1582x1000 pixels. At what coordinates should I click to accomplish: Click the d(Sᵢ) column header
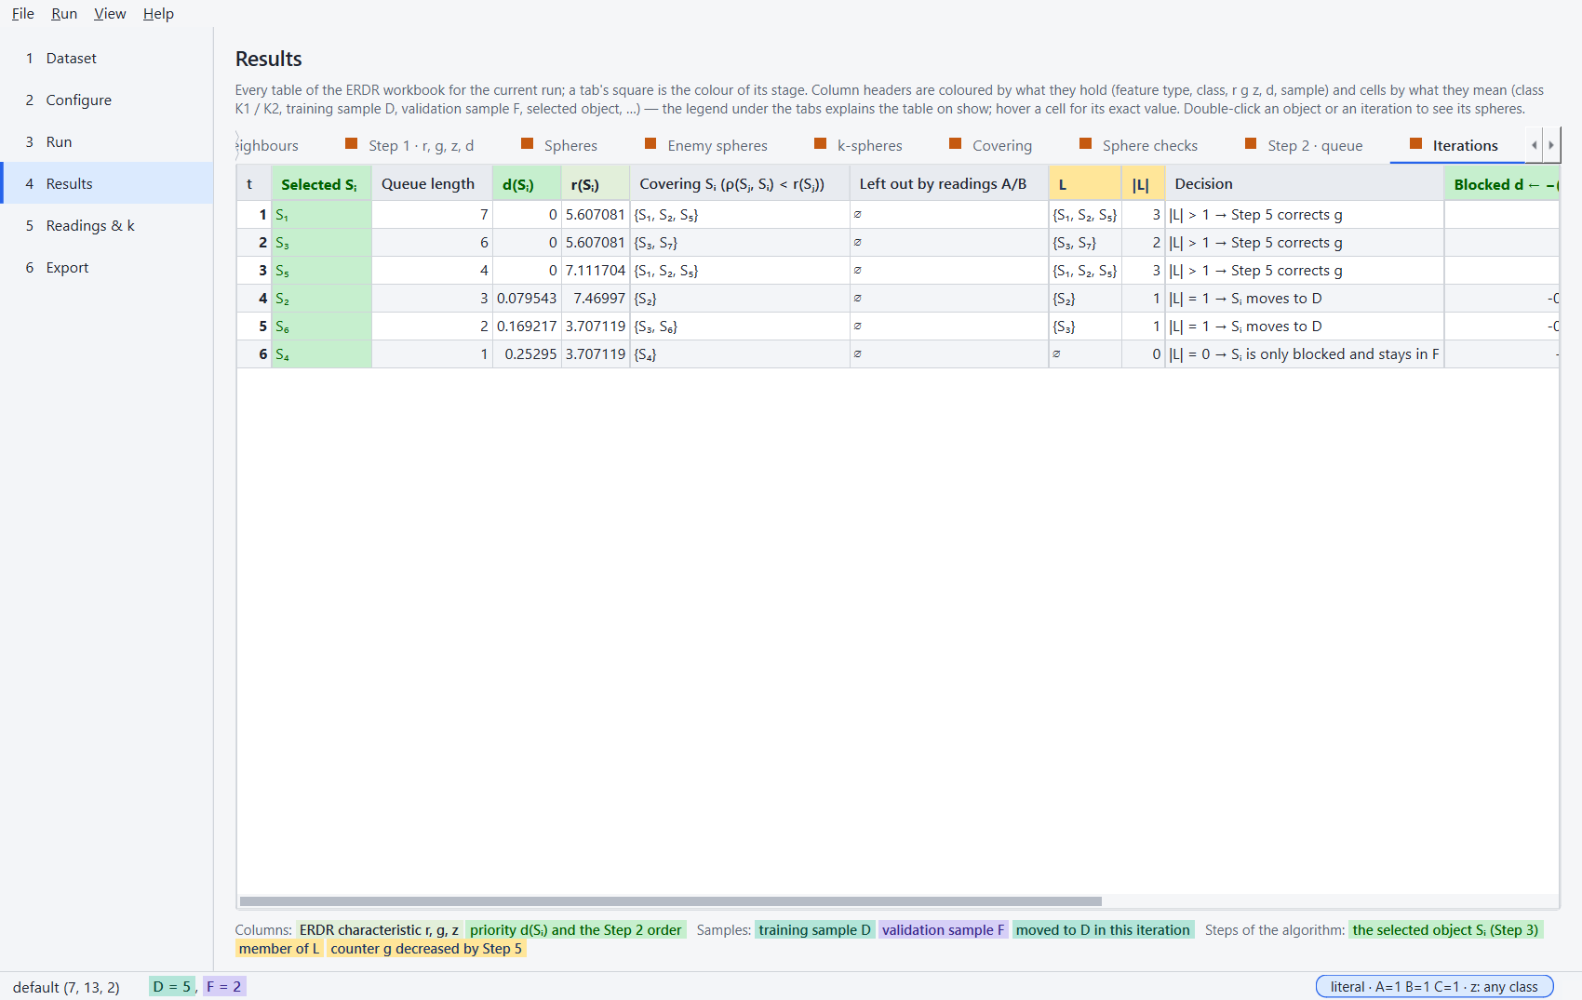527,184
